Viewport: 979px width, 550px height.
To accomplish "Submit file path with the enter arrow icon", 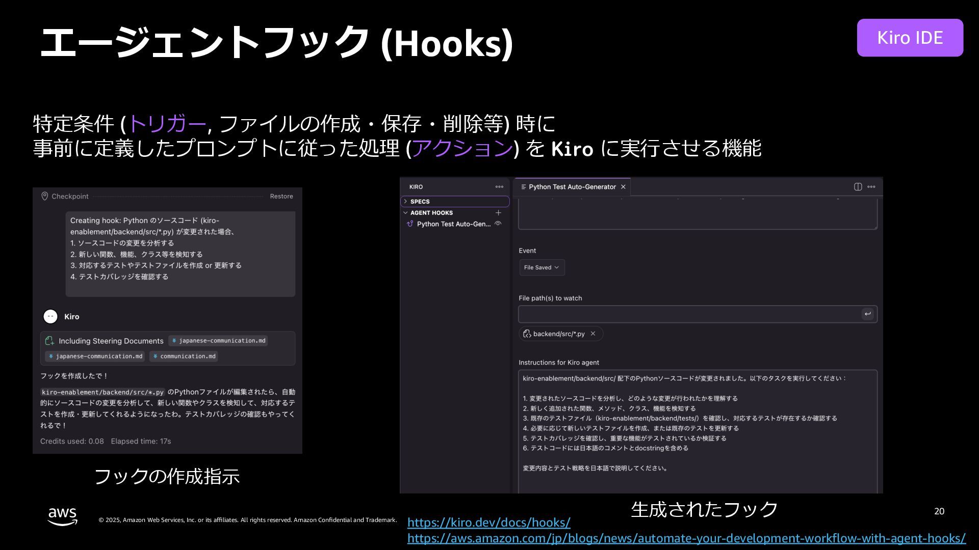I will click(867, 314).
